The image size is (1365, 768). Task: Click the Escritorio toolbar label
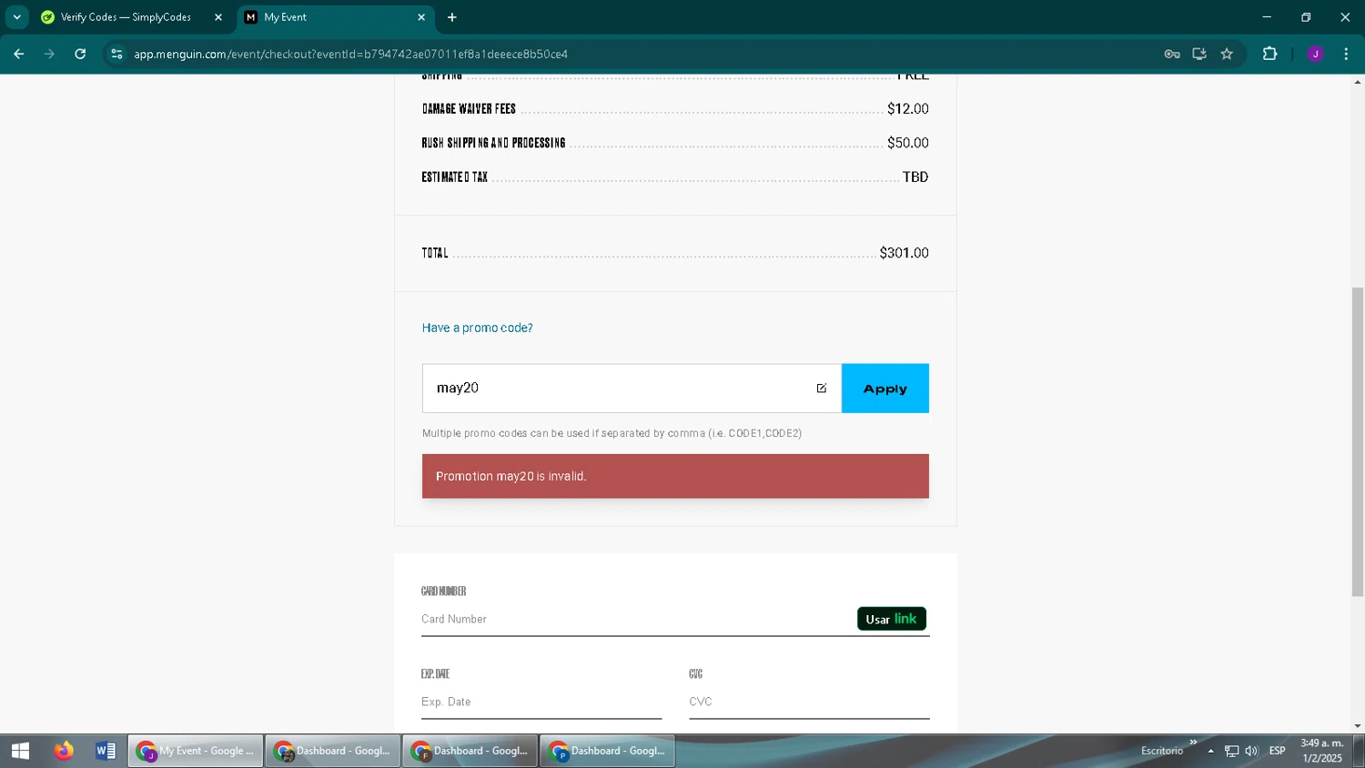coord(1162,751)
